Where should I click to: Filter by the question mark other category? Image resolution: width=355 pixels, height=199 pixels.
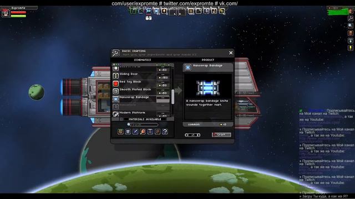pos(165,132)
